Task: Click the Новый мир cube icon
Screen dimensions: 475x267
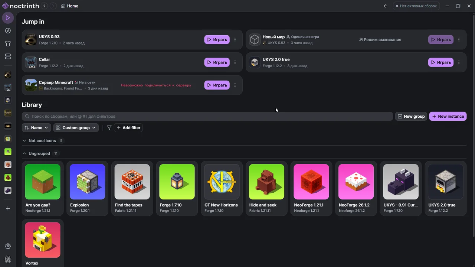Action: click(x=255, y=40)
